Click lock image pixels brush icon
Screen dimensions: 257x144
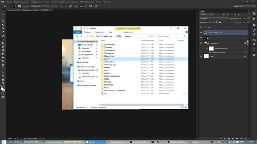click(x=213, y=22)
